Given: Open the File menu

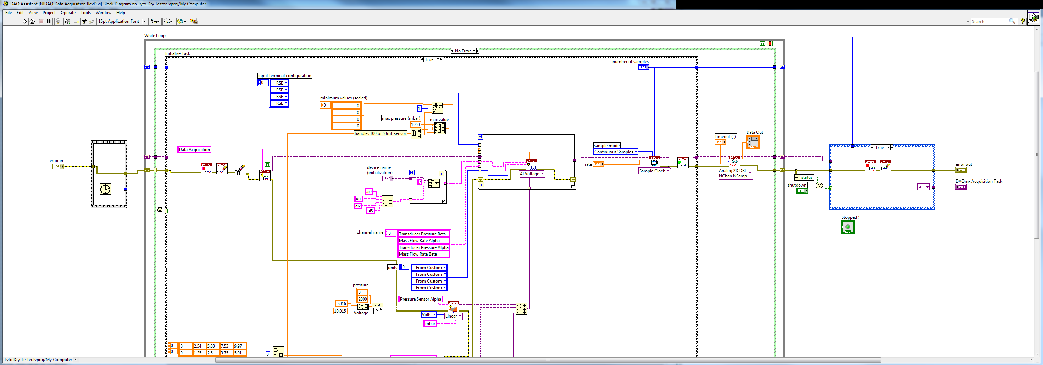Looking at the screenshot, I should pos(9,12).
